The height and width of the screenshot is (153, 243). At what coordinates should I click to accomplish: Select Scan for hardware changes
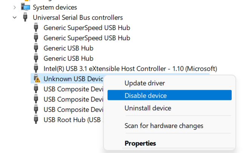(164, 126)
